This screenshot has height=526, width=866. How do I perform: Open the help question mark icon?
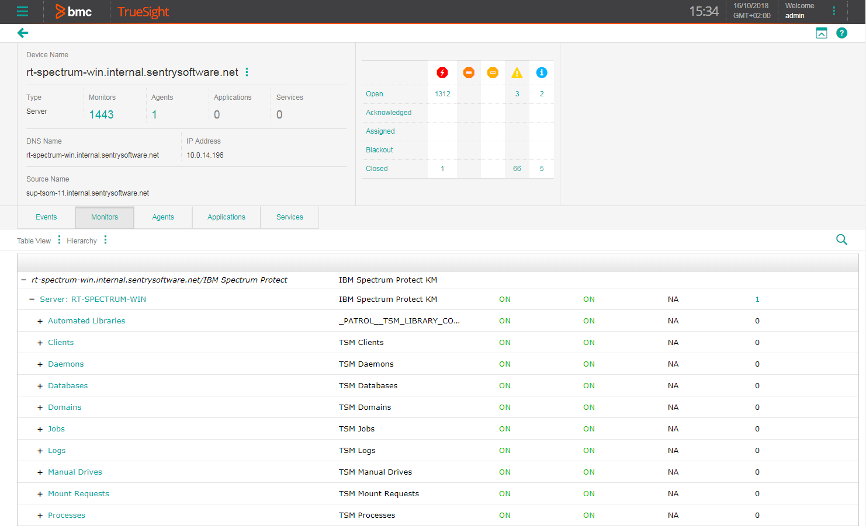pyautogui.click(x=841, y=33)
